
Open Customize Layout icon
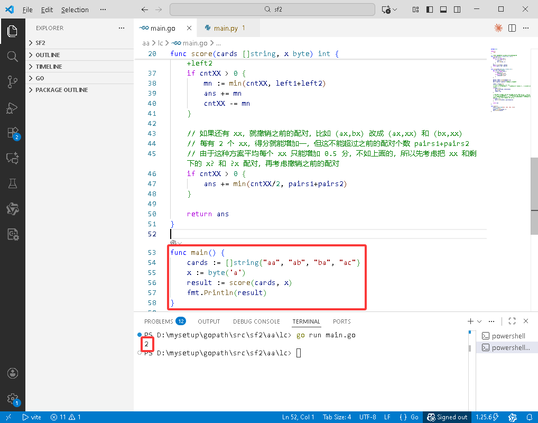pos(415,10)
